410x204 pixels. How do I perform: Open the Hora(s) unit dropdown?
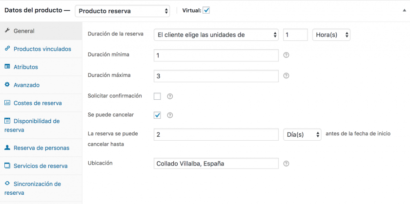coord(331,35)
